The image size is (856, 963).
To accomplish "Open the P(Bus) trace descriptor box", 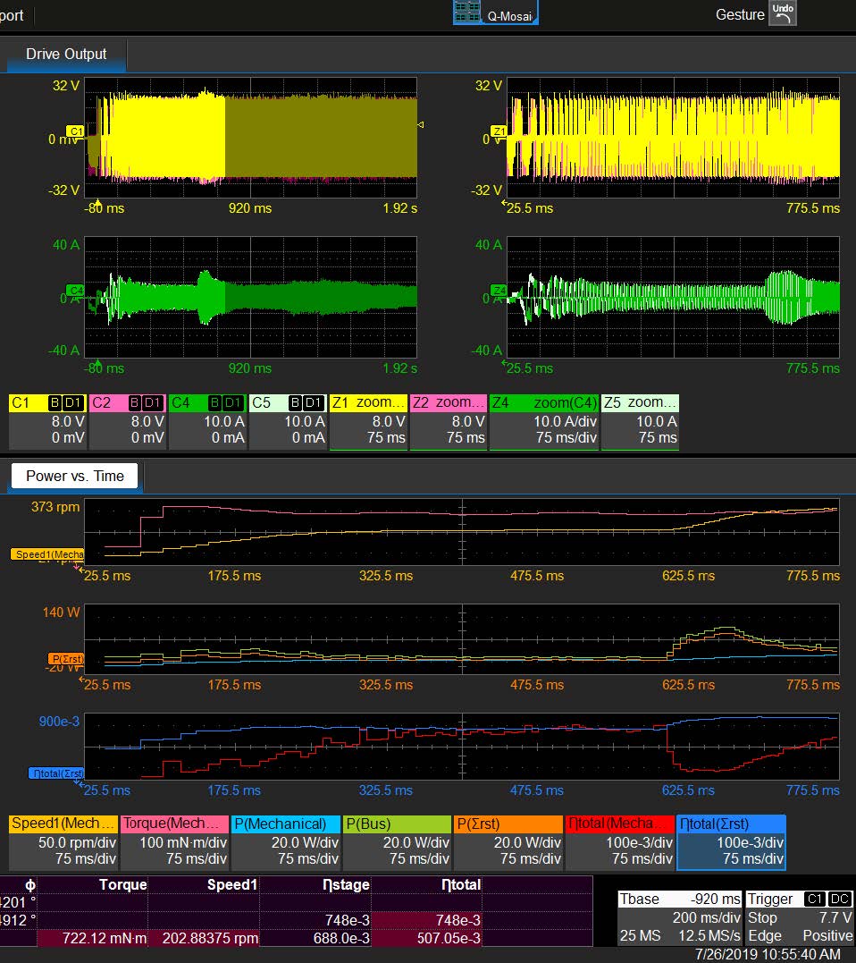I will 396,841.
